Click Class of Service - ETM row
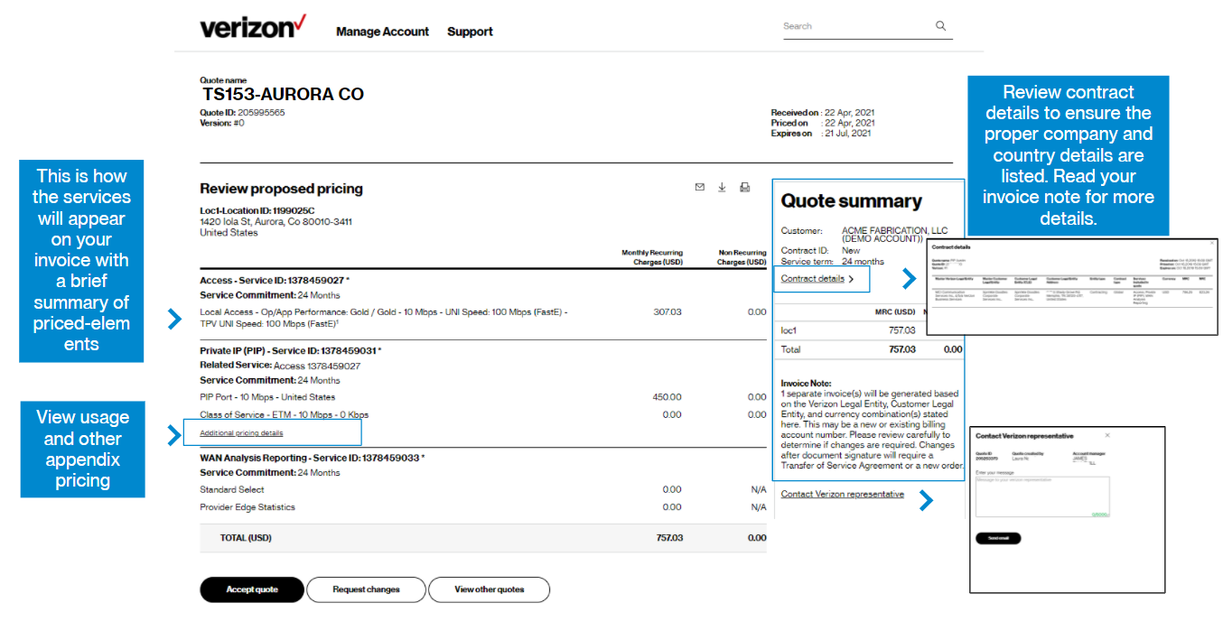Viewport: 1223px width, 631px height. click(284, 415)
